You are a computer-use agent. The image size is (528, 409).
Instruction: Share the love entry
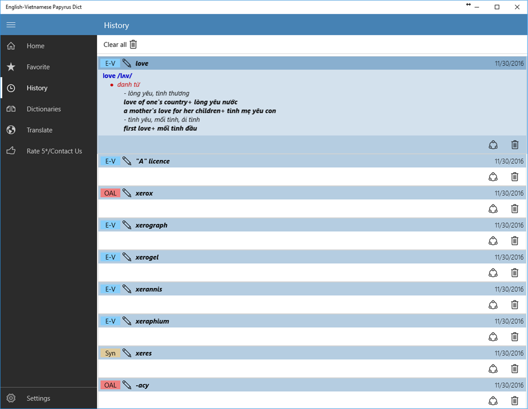493,145
